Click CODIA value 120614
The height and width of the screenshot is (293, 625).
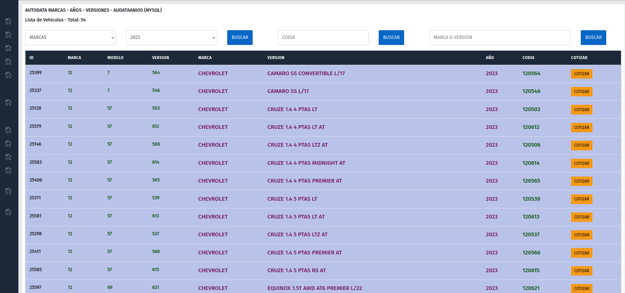(x=531, y=163)
